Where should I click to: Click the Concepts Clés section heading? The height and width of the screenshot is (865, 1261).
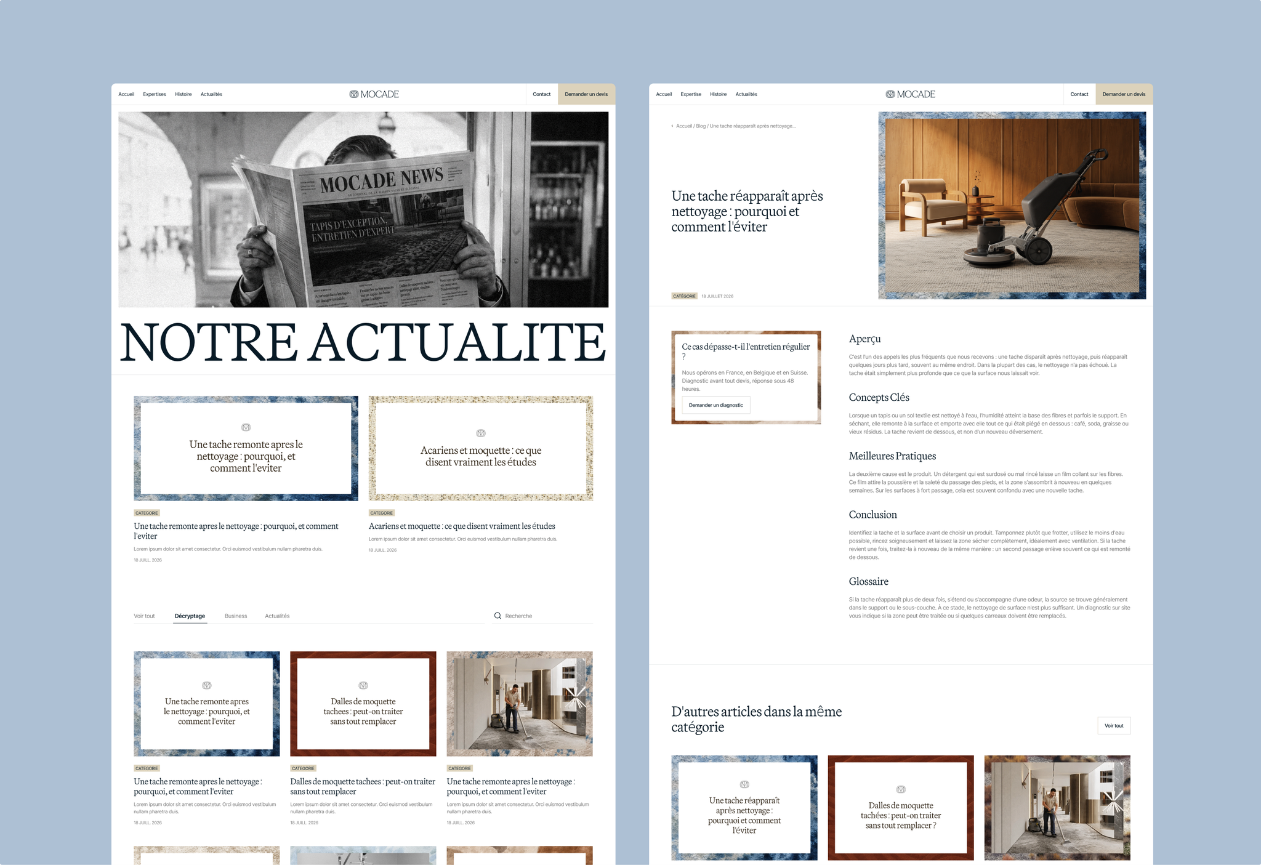(x=879, y=398)
